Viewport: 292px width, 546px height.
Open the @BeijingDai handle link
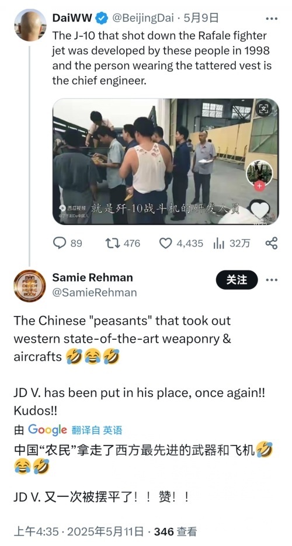pyautogui.click(x=144, y=18)
